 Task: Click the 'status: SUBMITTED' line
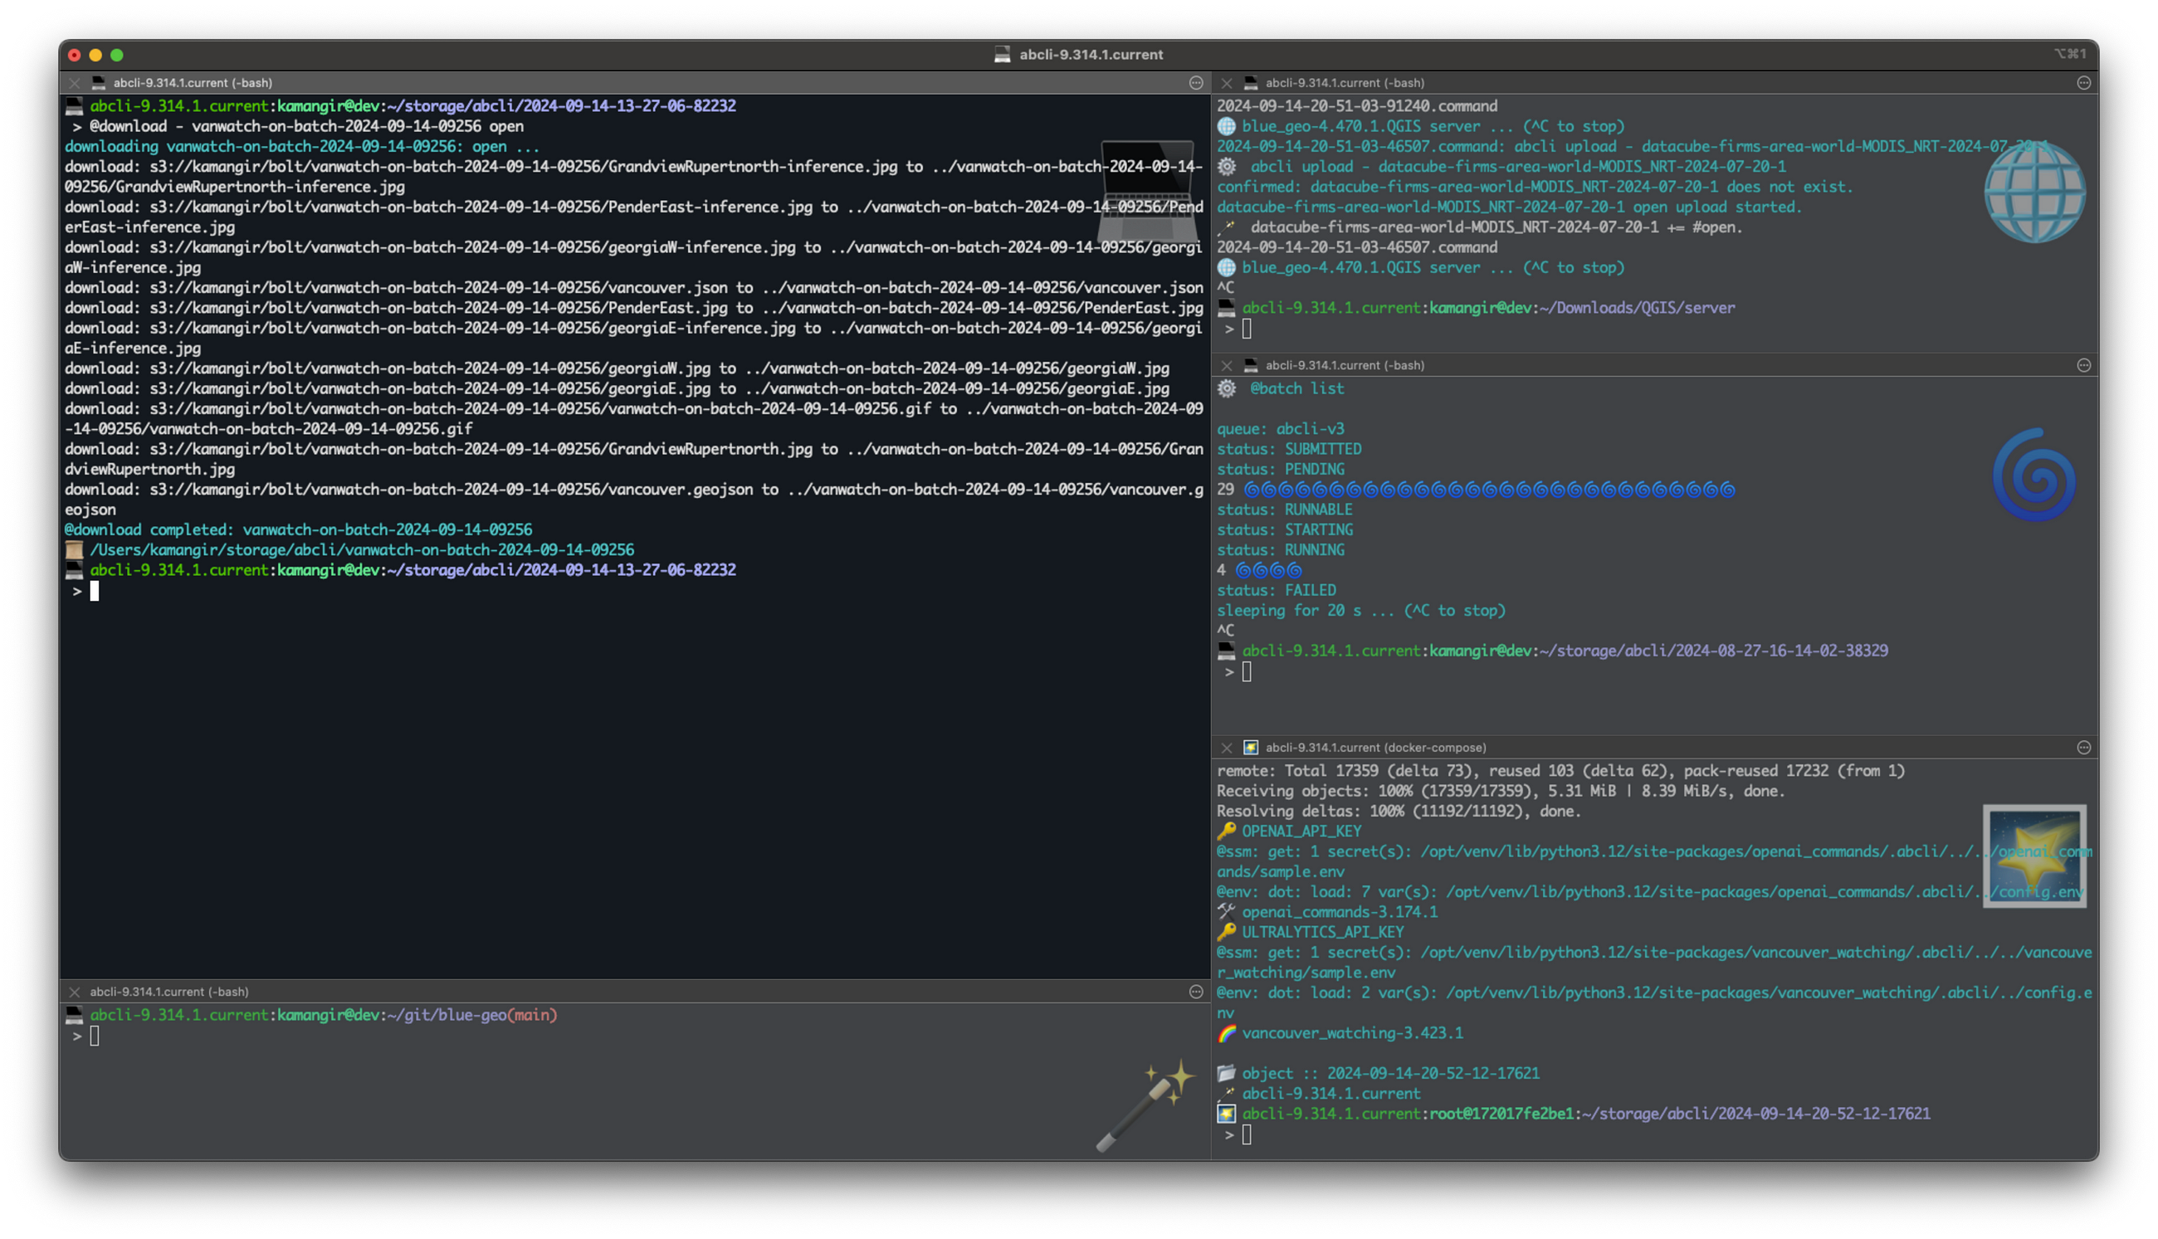(1288, 448)
